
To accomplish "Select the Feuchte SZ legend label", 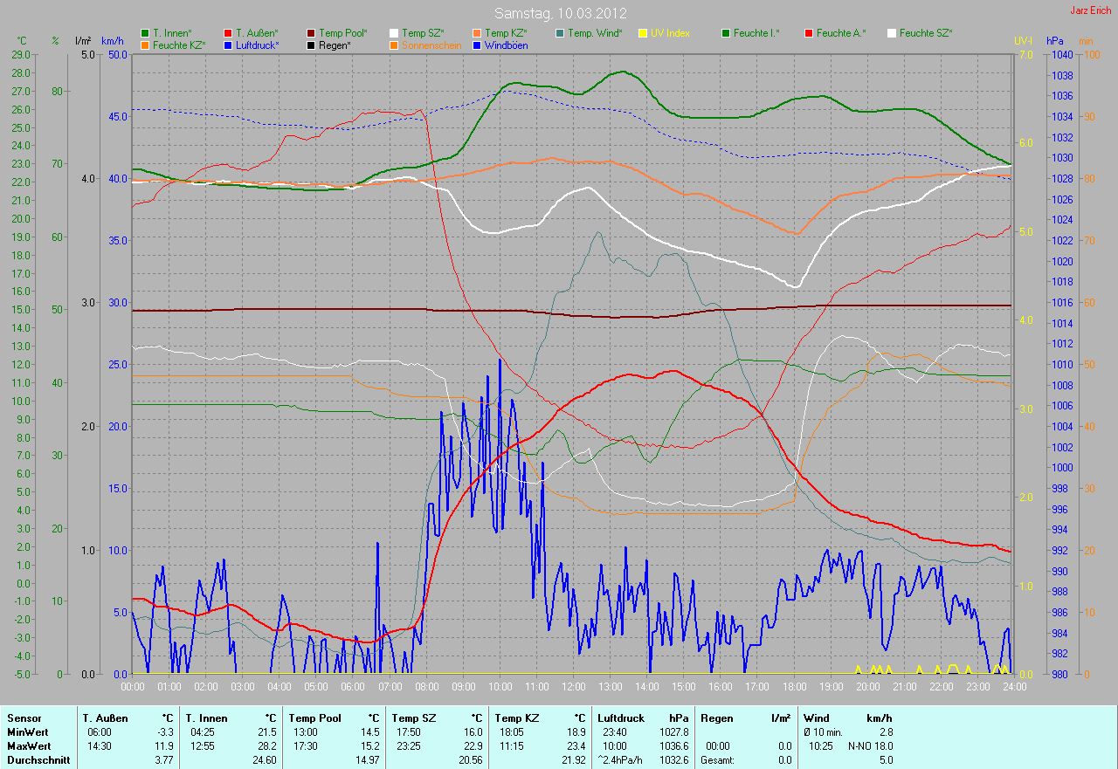I will pos(925,33).
